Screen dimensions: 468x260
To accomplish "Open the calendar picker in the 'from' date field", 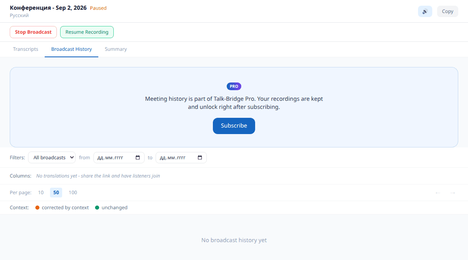I will [138, 158].
